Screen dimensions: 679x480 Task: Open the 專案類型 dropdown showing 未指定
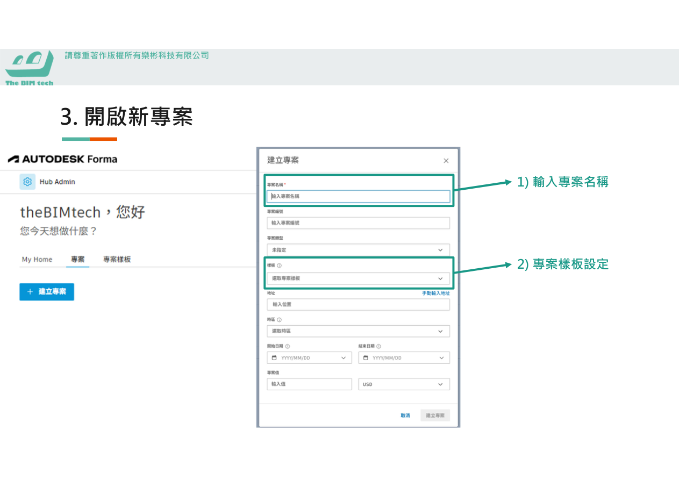(358, 250)
